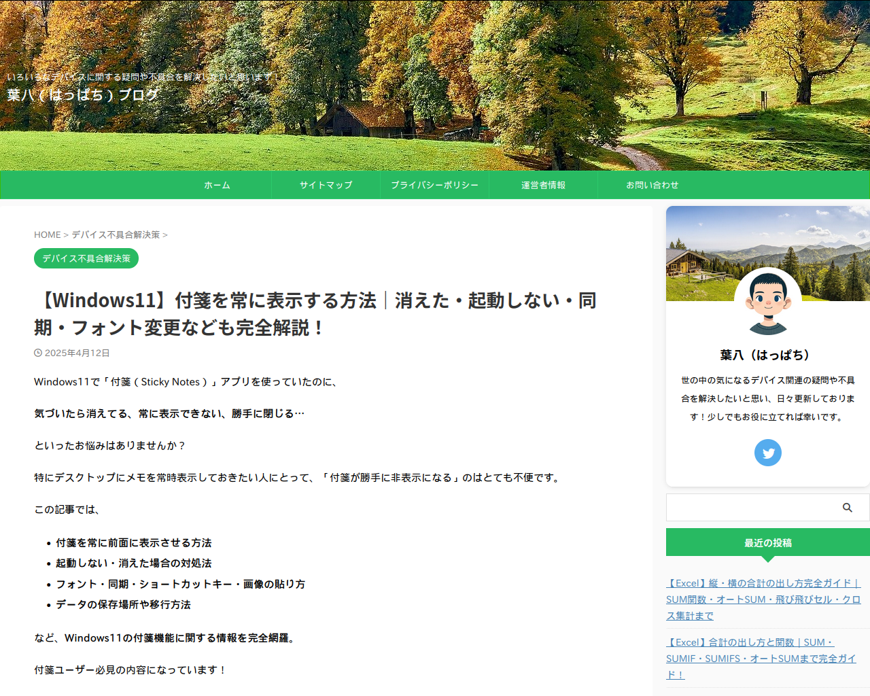Image resolution: width=870 pixels, height=696 pixels.
Task: Open the プライバシーポリシー menu item
Action: [435, 185]
